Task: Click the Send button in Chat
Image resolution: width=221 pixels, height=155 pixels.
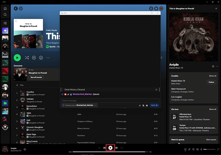Action: [154, 105]
